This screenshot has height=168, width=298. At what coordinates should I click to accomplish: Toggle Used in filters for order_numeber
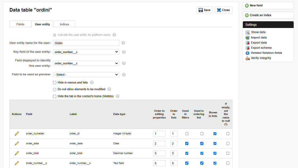point(187,134)
